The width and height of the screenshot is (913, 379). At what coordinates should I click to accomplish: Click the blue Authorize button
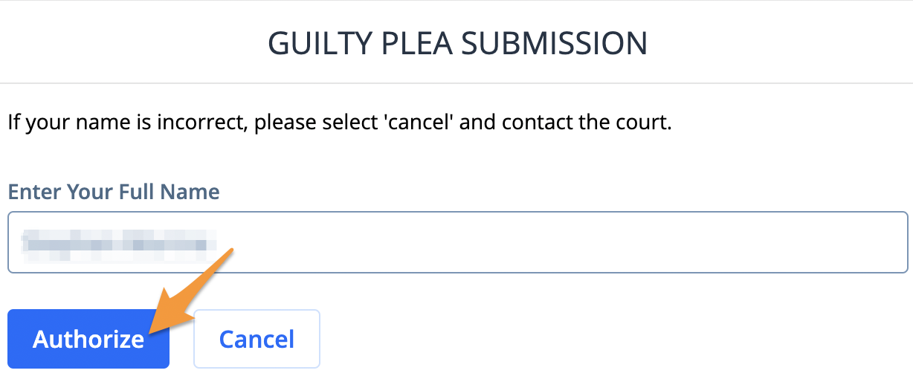(x=88, y=339)
